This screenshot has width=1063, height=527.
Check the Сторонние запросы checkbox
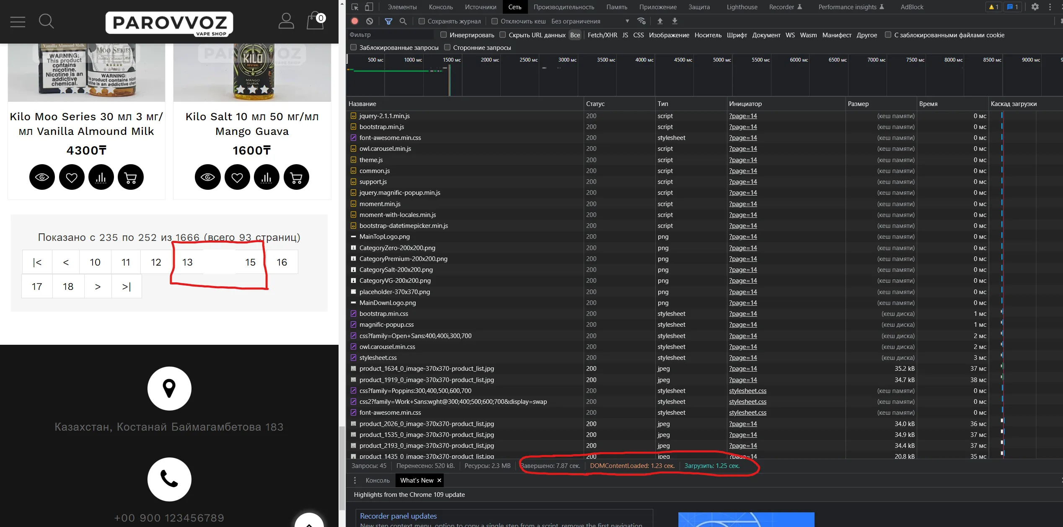(447, 47)
